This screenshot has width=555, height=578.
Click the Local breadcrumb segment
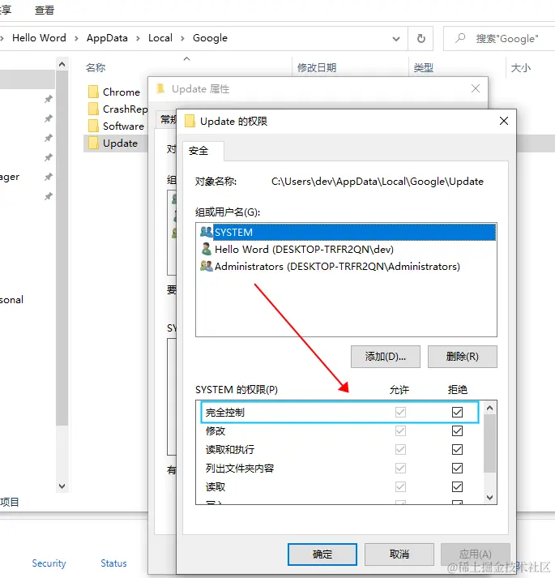coord(160,38)
